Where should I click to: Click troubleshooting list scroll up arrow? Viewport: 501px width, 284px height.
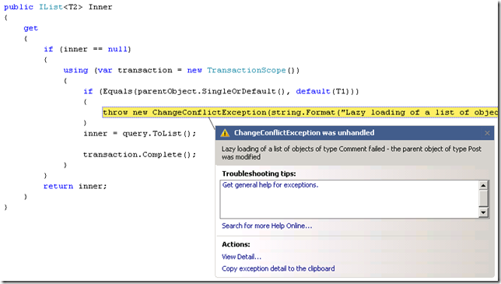pos(483,185)
